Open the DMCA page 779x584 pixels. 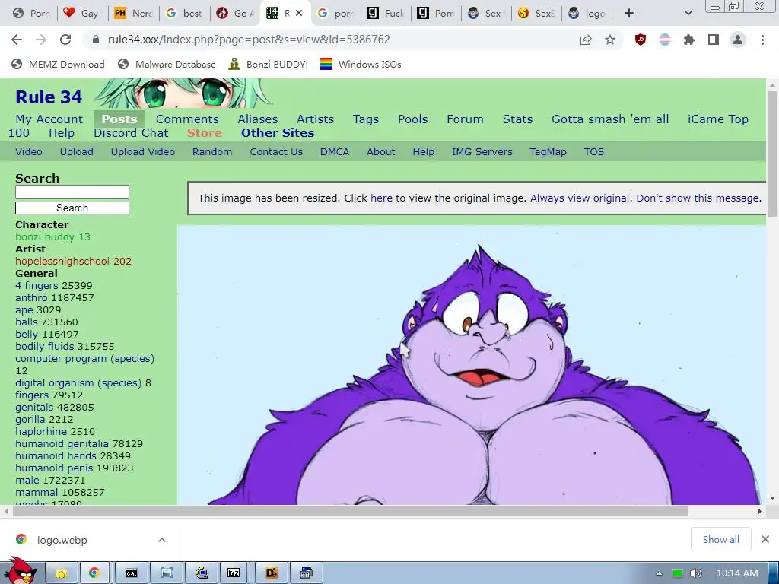point(335,152)
